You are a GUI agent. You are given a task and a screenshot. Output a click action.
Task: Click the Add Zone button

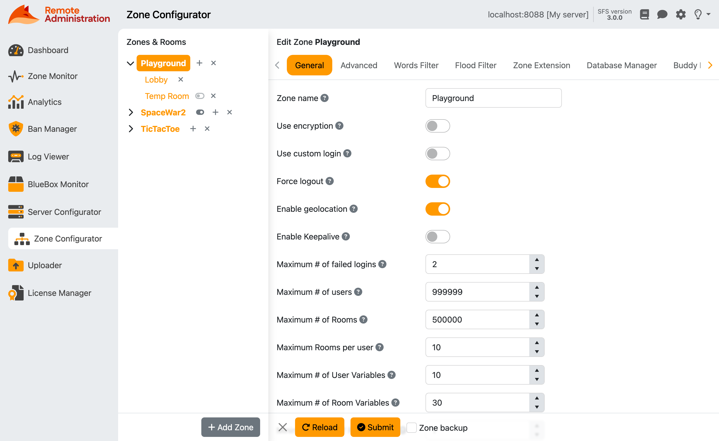(x=230, y=427)
